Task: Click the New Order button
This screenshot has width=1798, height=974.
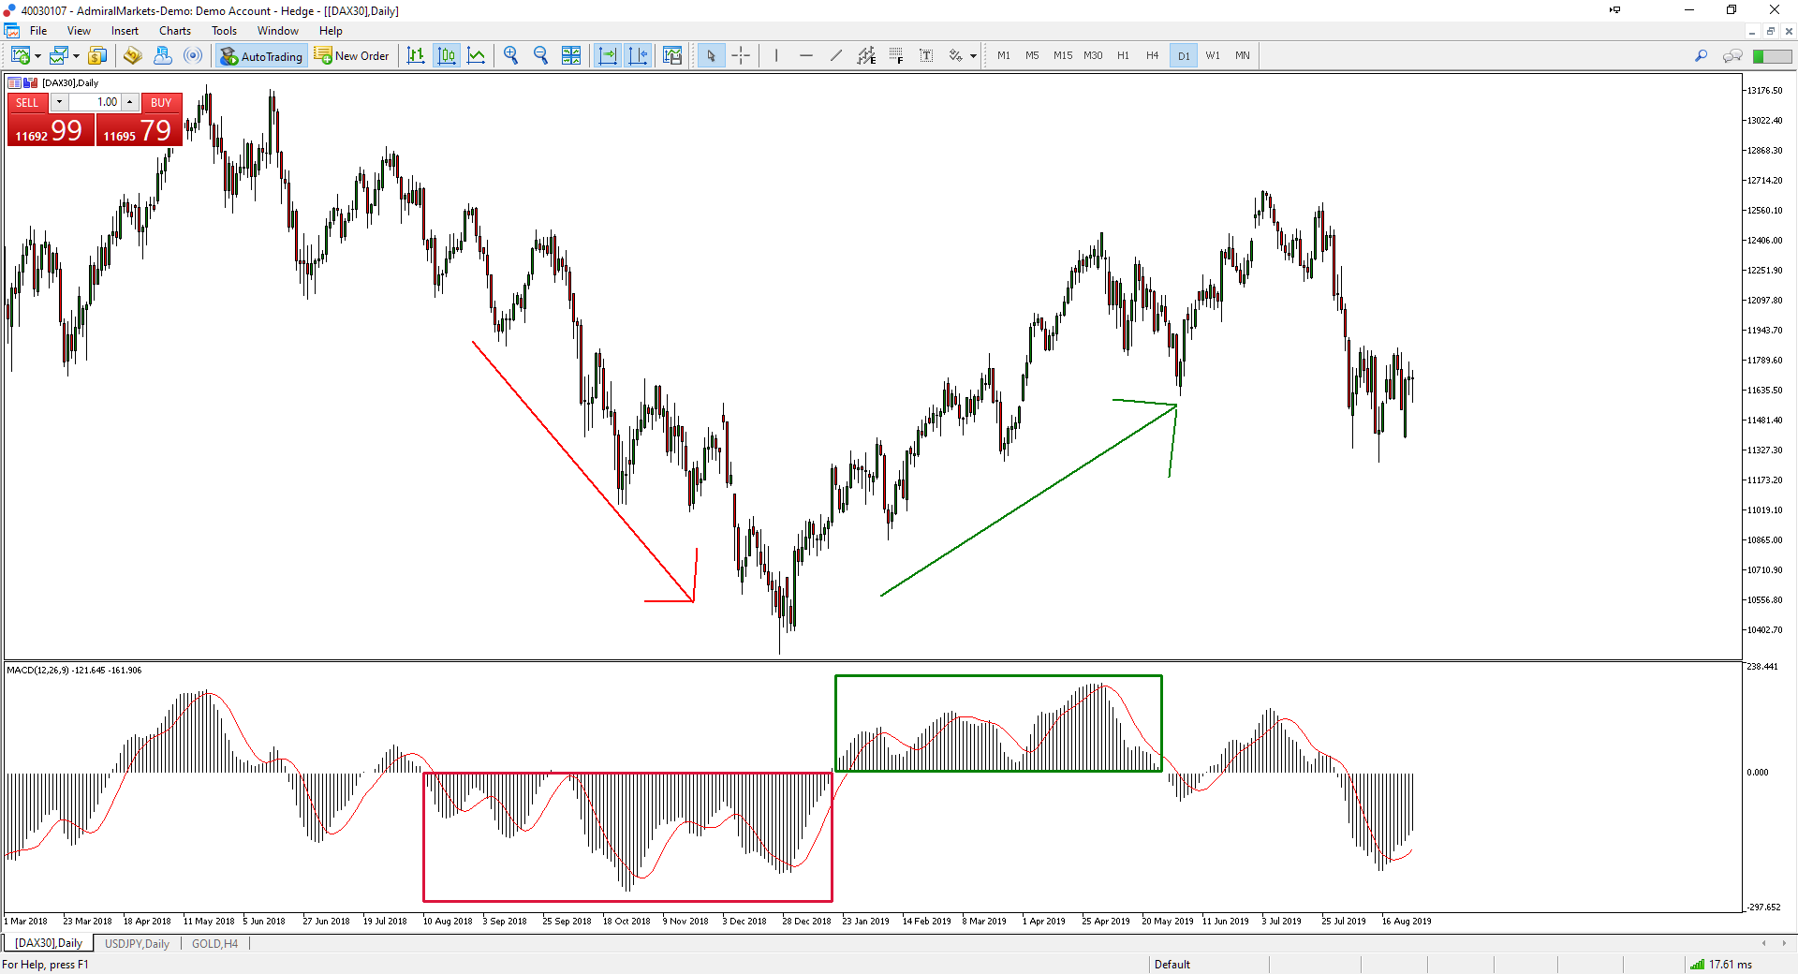Action: click(x=352, y=55)
